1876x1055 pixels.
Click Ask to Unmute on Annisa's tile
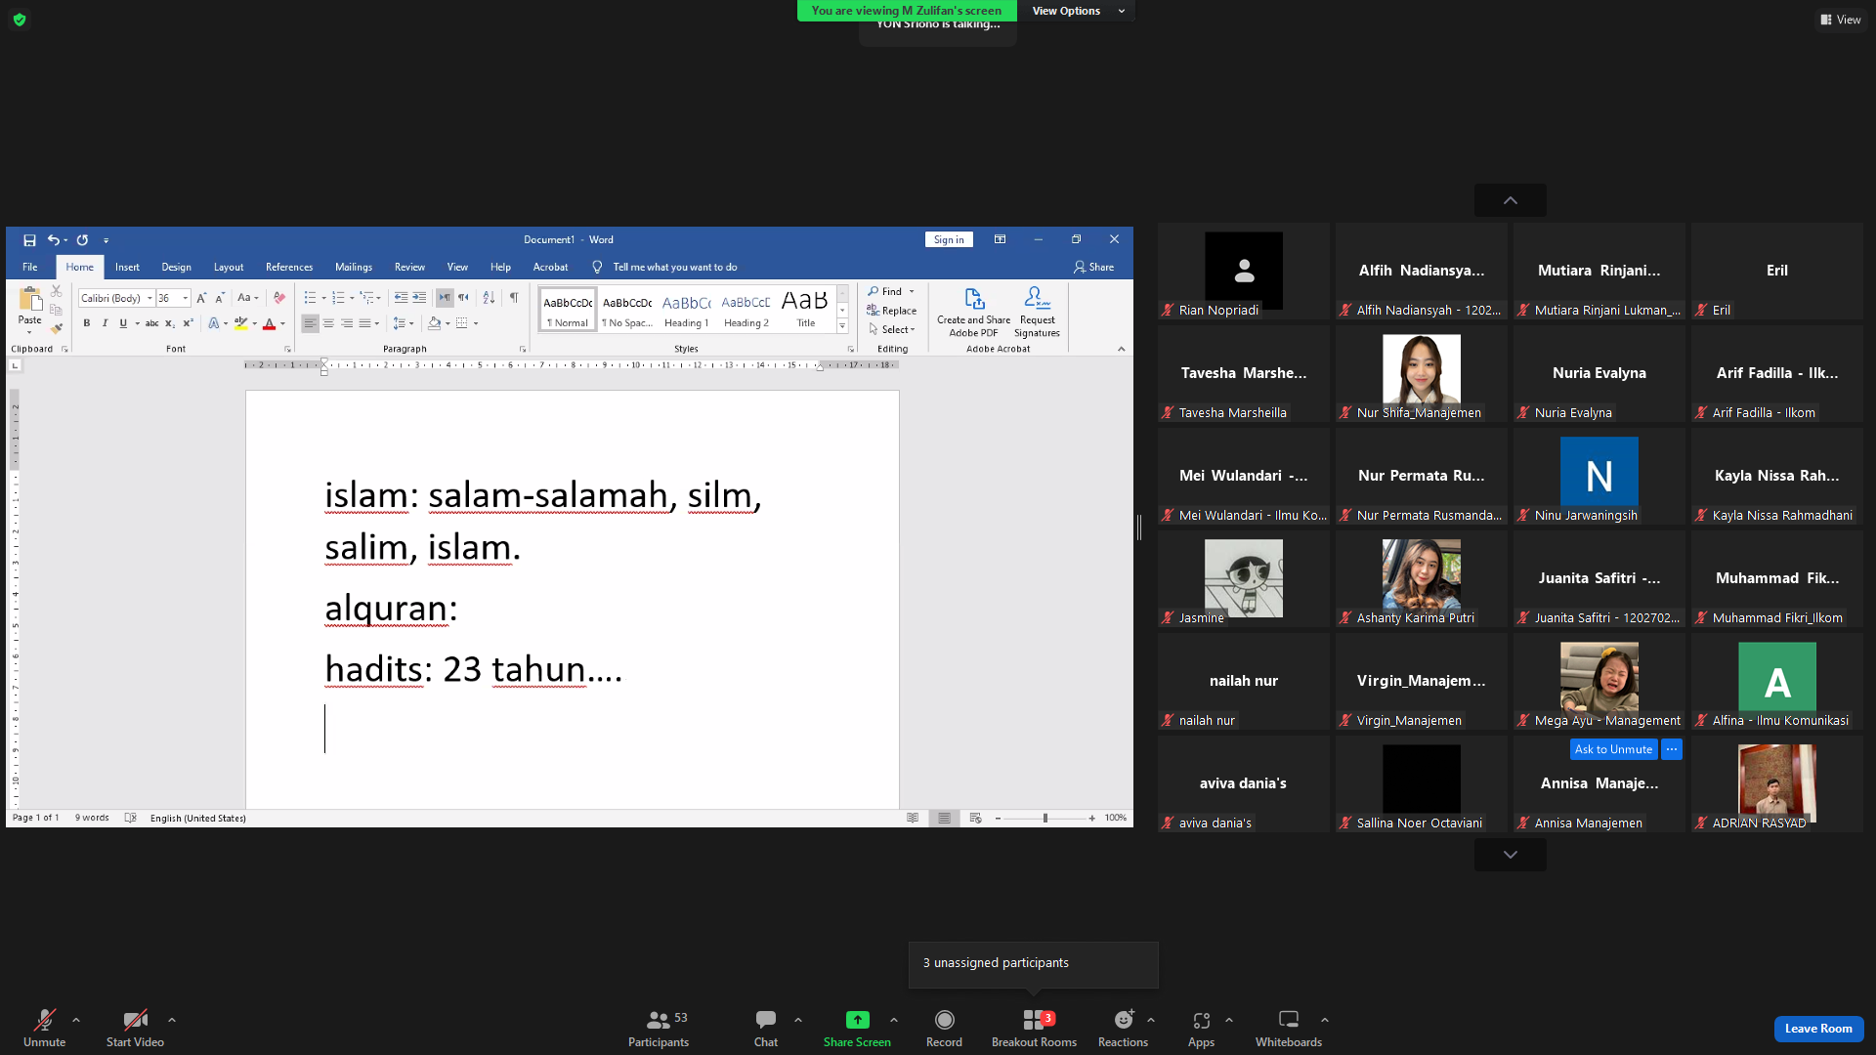(x=1613, y=749)
